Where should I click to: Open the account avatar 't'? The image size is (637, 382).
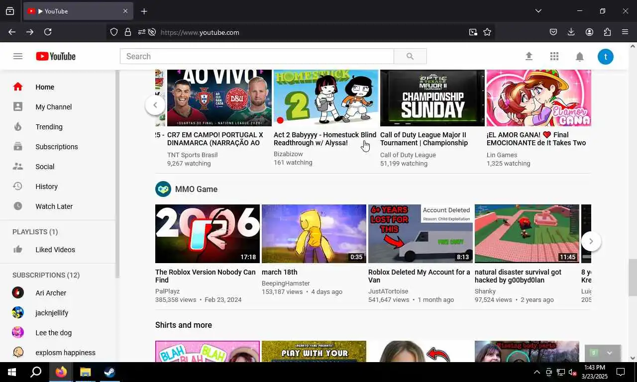coord(606,56)
